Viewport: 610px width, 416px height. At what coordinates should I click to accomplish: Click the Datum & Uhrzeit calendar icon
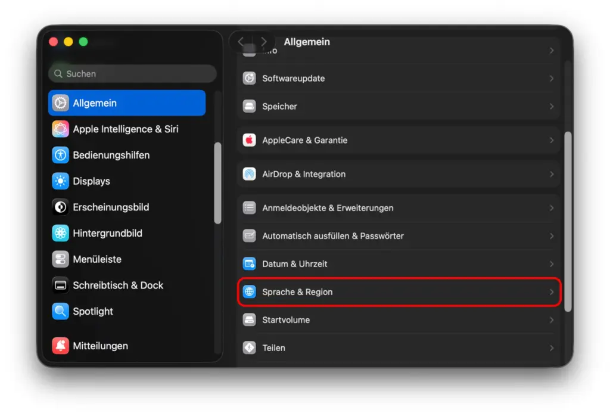pos(250,263)
